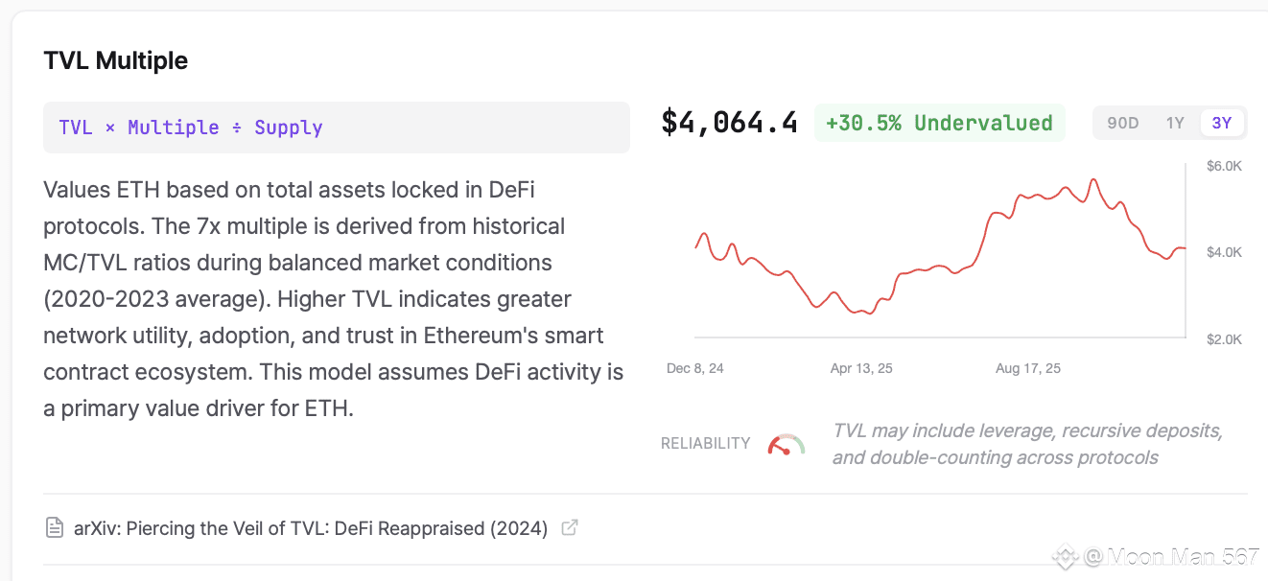Click the reliability gauge icon
Viewport: 1268px width, 581px height.
pos(786,445)
